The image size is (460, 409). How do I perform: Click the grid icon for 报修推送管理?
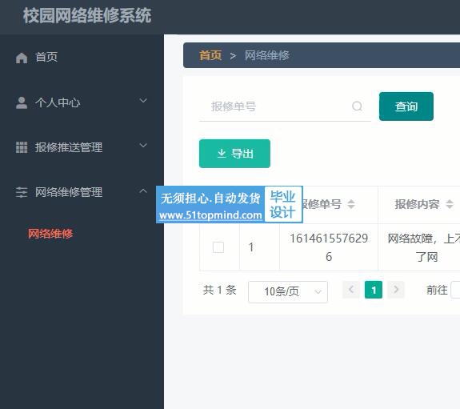point(22,147)
